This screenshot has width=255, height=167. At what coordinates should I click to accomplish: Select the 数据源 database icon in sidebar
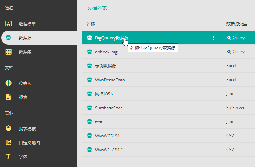[x=8, y=38]
